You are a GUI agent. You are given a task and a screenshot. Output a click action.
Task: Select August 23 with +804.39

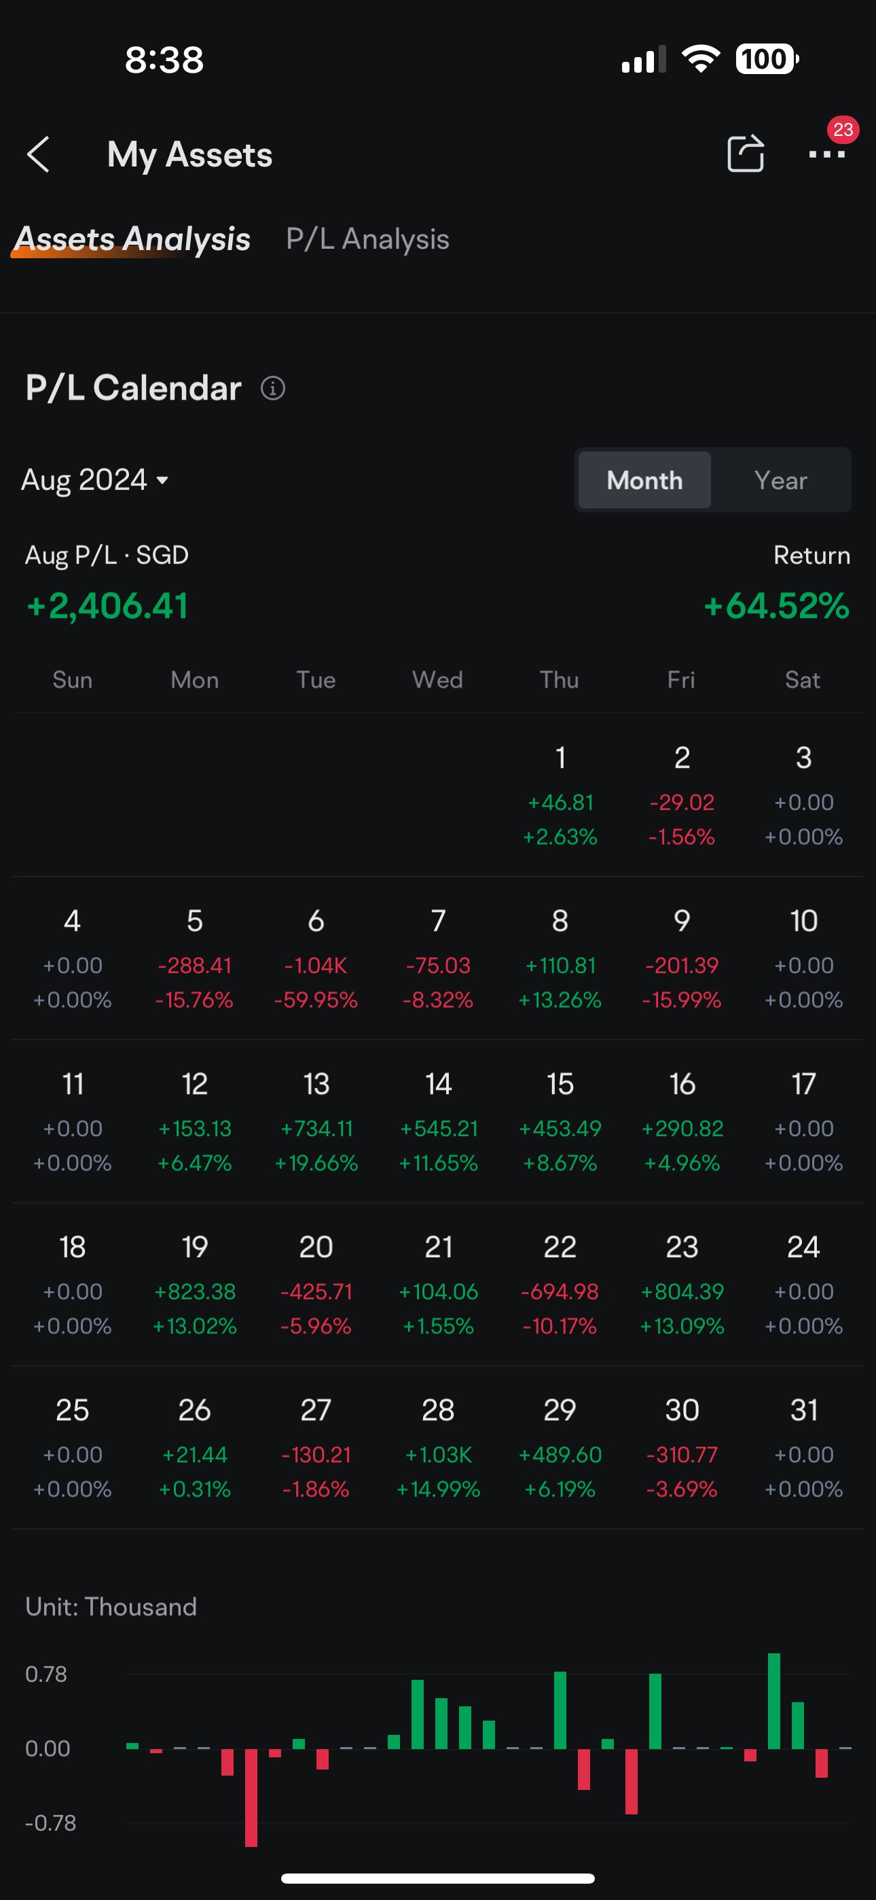click(x=682, y=1286)
